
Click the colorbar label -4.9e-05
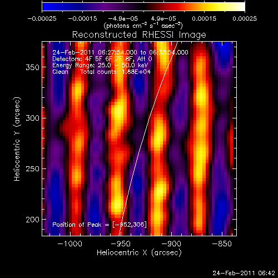(x=123, y=18)
